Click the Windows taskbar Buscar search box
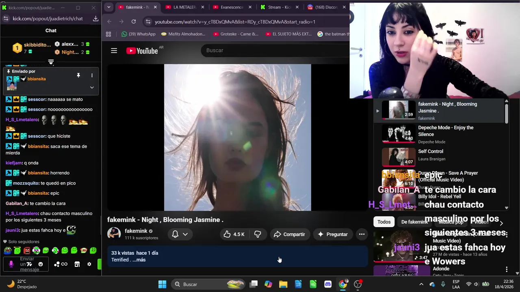The width and height of the screenshot is (520, 292). [207, 284]
